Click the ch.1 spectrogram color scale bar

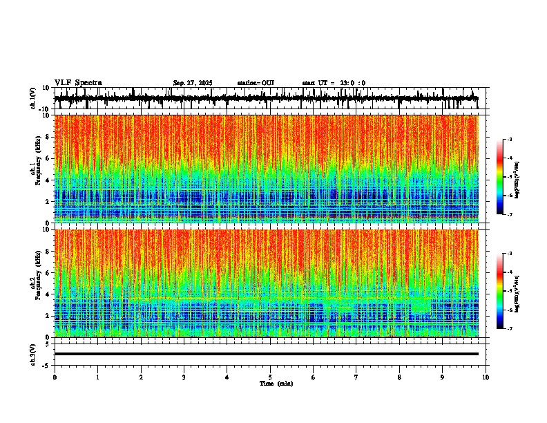(x=500, y=177)
